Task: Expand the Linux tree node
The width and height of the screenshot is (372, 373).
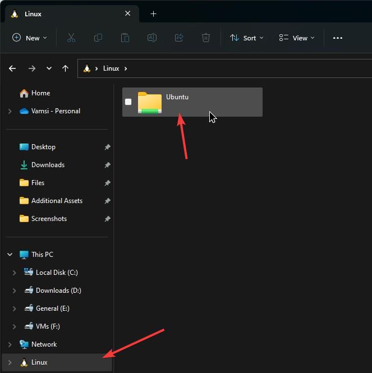Action: tap(10, 362)
